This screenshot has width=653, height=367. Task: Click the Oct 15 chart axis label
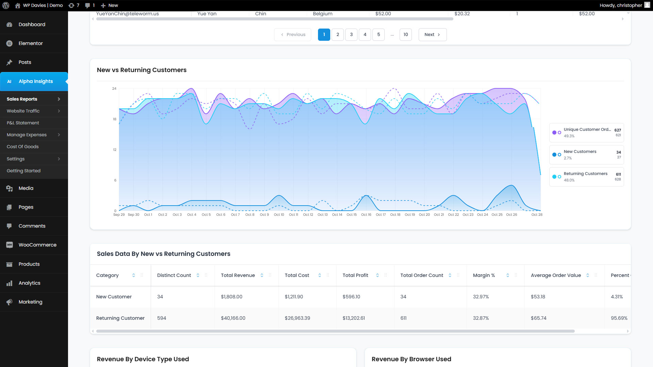(x=352, y=215)
